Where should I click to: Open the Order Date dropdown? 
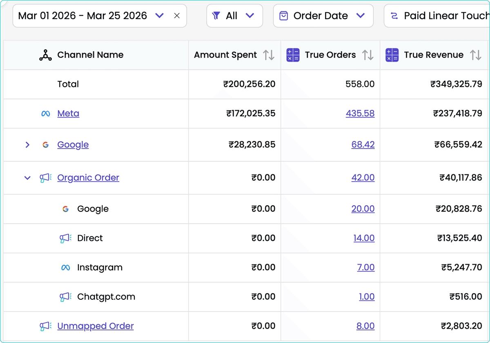click(323, 16)
